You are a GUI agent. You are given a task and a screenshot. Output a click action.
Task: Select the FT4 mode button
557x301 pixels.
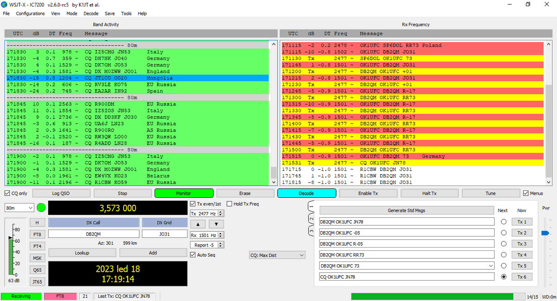click(x=37, y=246)
